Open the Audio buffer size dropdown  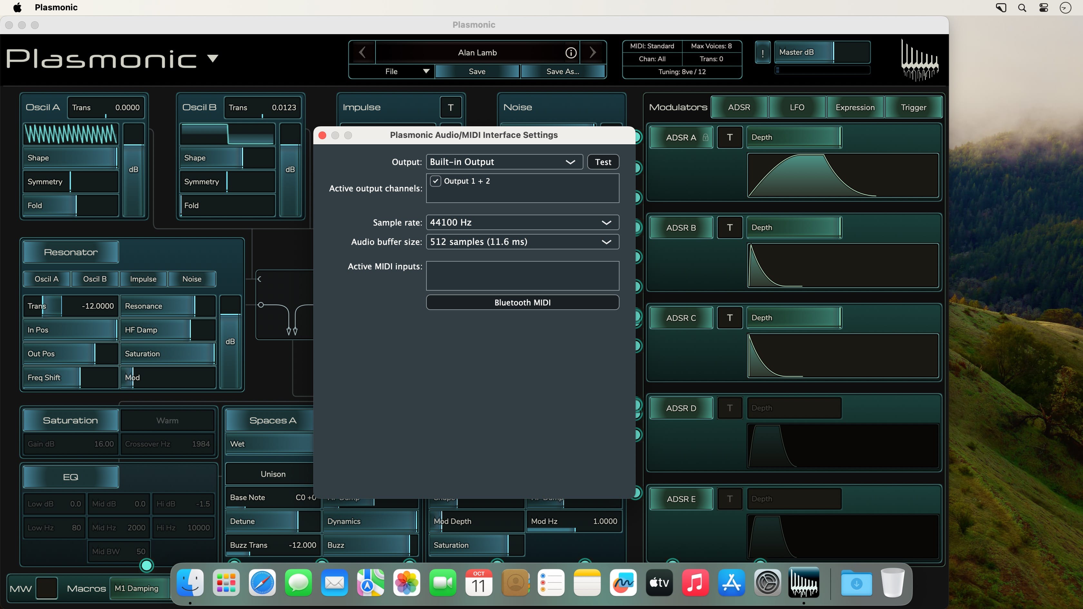pyautogui.click(x=522, y=242)
